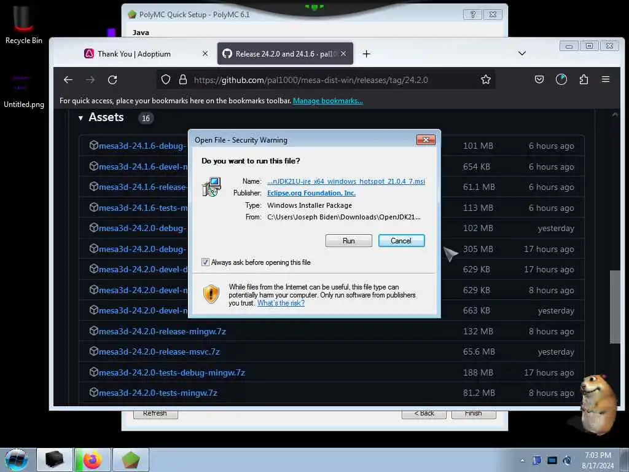The height and width of the screenshot is (472, 629).
Task: Close the Adoptium tab
Action: point(205,53)
